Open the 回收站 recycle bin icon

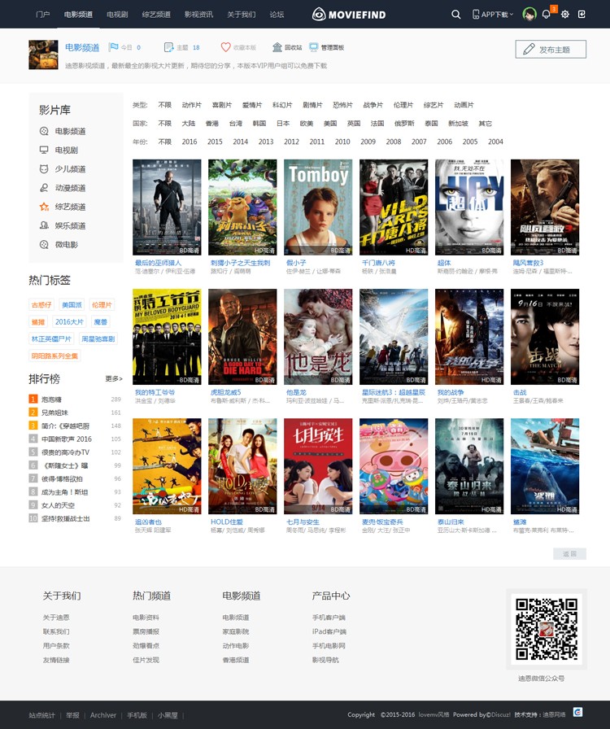pos(277,47)
